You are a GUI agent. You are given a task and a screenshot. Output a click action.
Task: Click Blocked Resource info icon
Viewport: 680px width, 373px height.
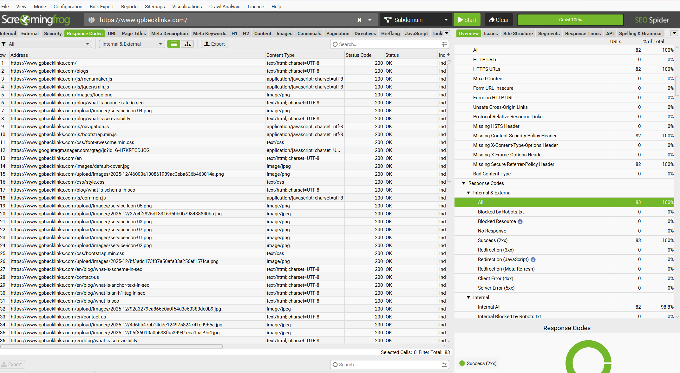click(520, 222)
